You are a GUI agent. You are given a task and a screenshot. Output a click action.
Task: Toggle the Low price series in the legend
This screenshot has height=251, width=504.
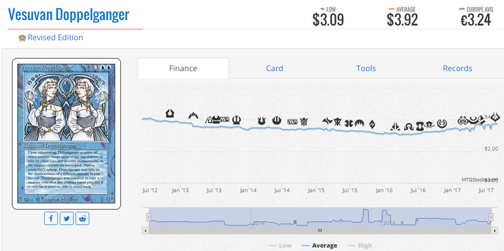point(280,246)
